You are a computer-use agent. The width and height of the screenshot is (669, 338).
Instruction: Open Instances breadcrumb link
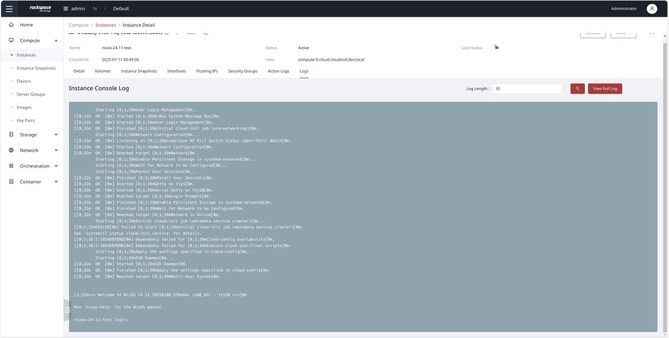(106, 25)
